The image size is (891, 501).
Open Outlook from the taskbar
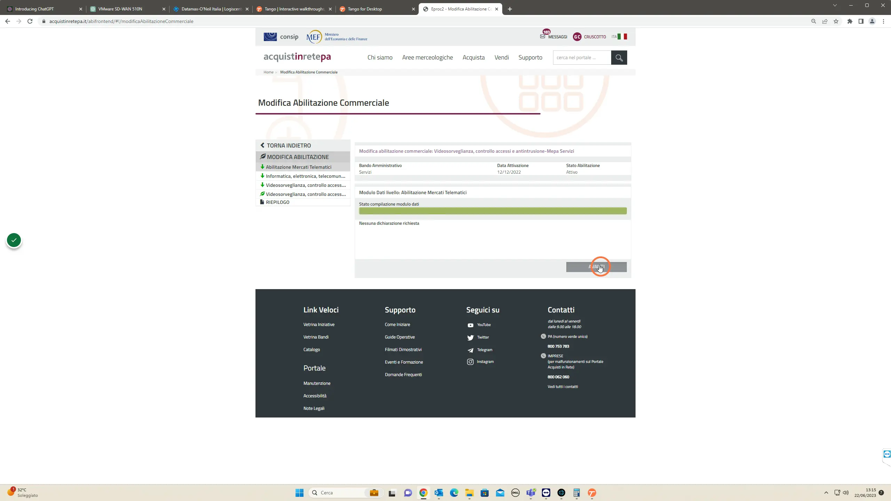click(439, 493)
